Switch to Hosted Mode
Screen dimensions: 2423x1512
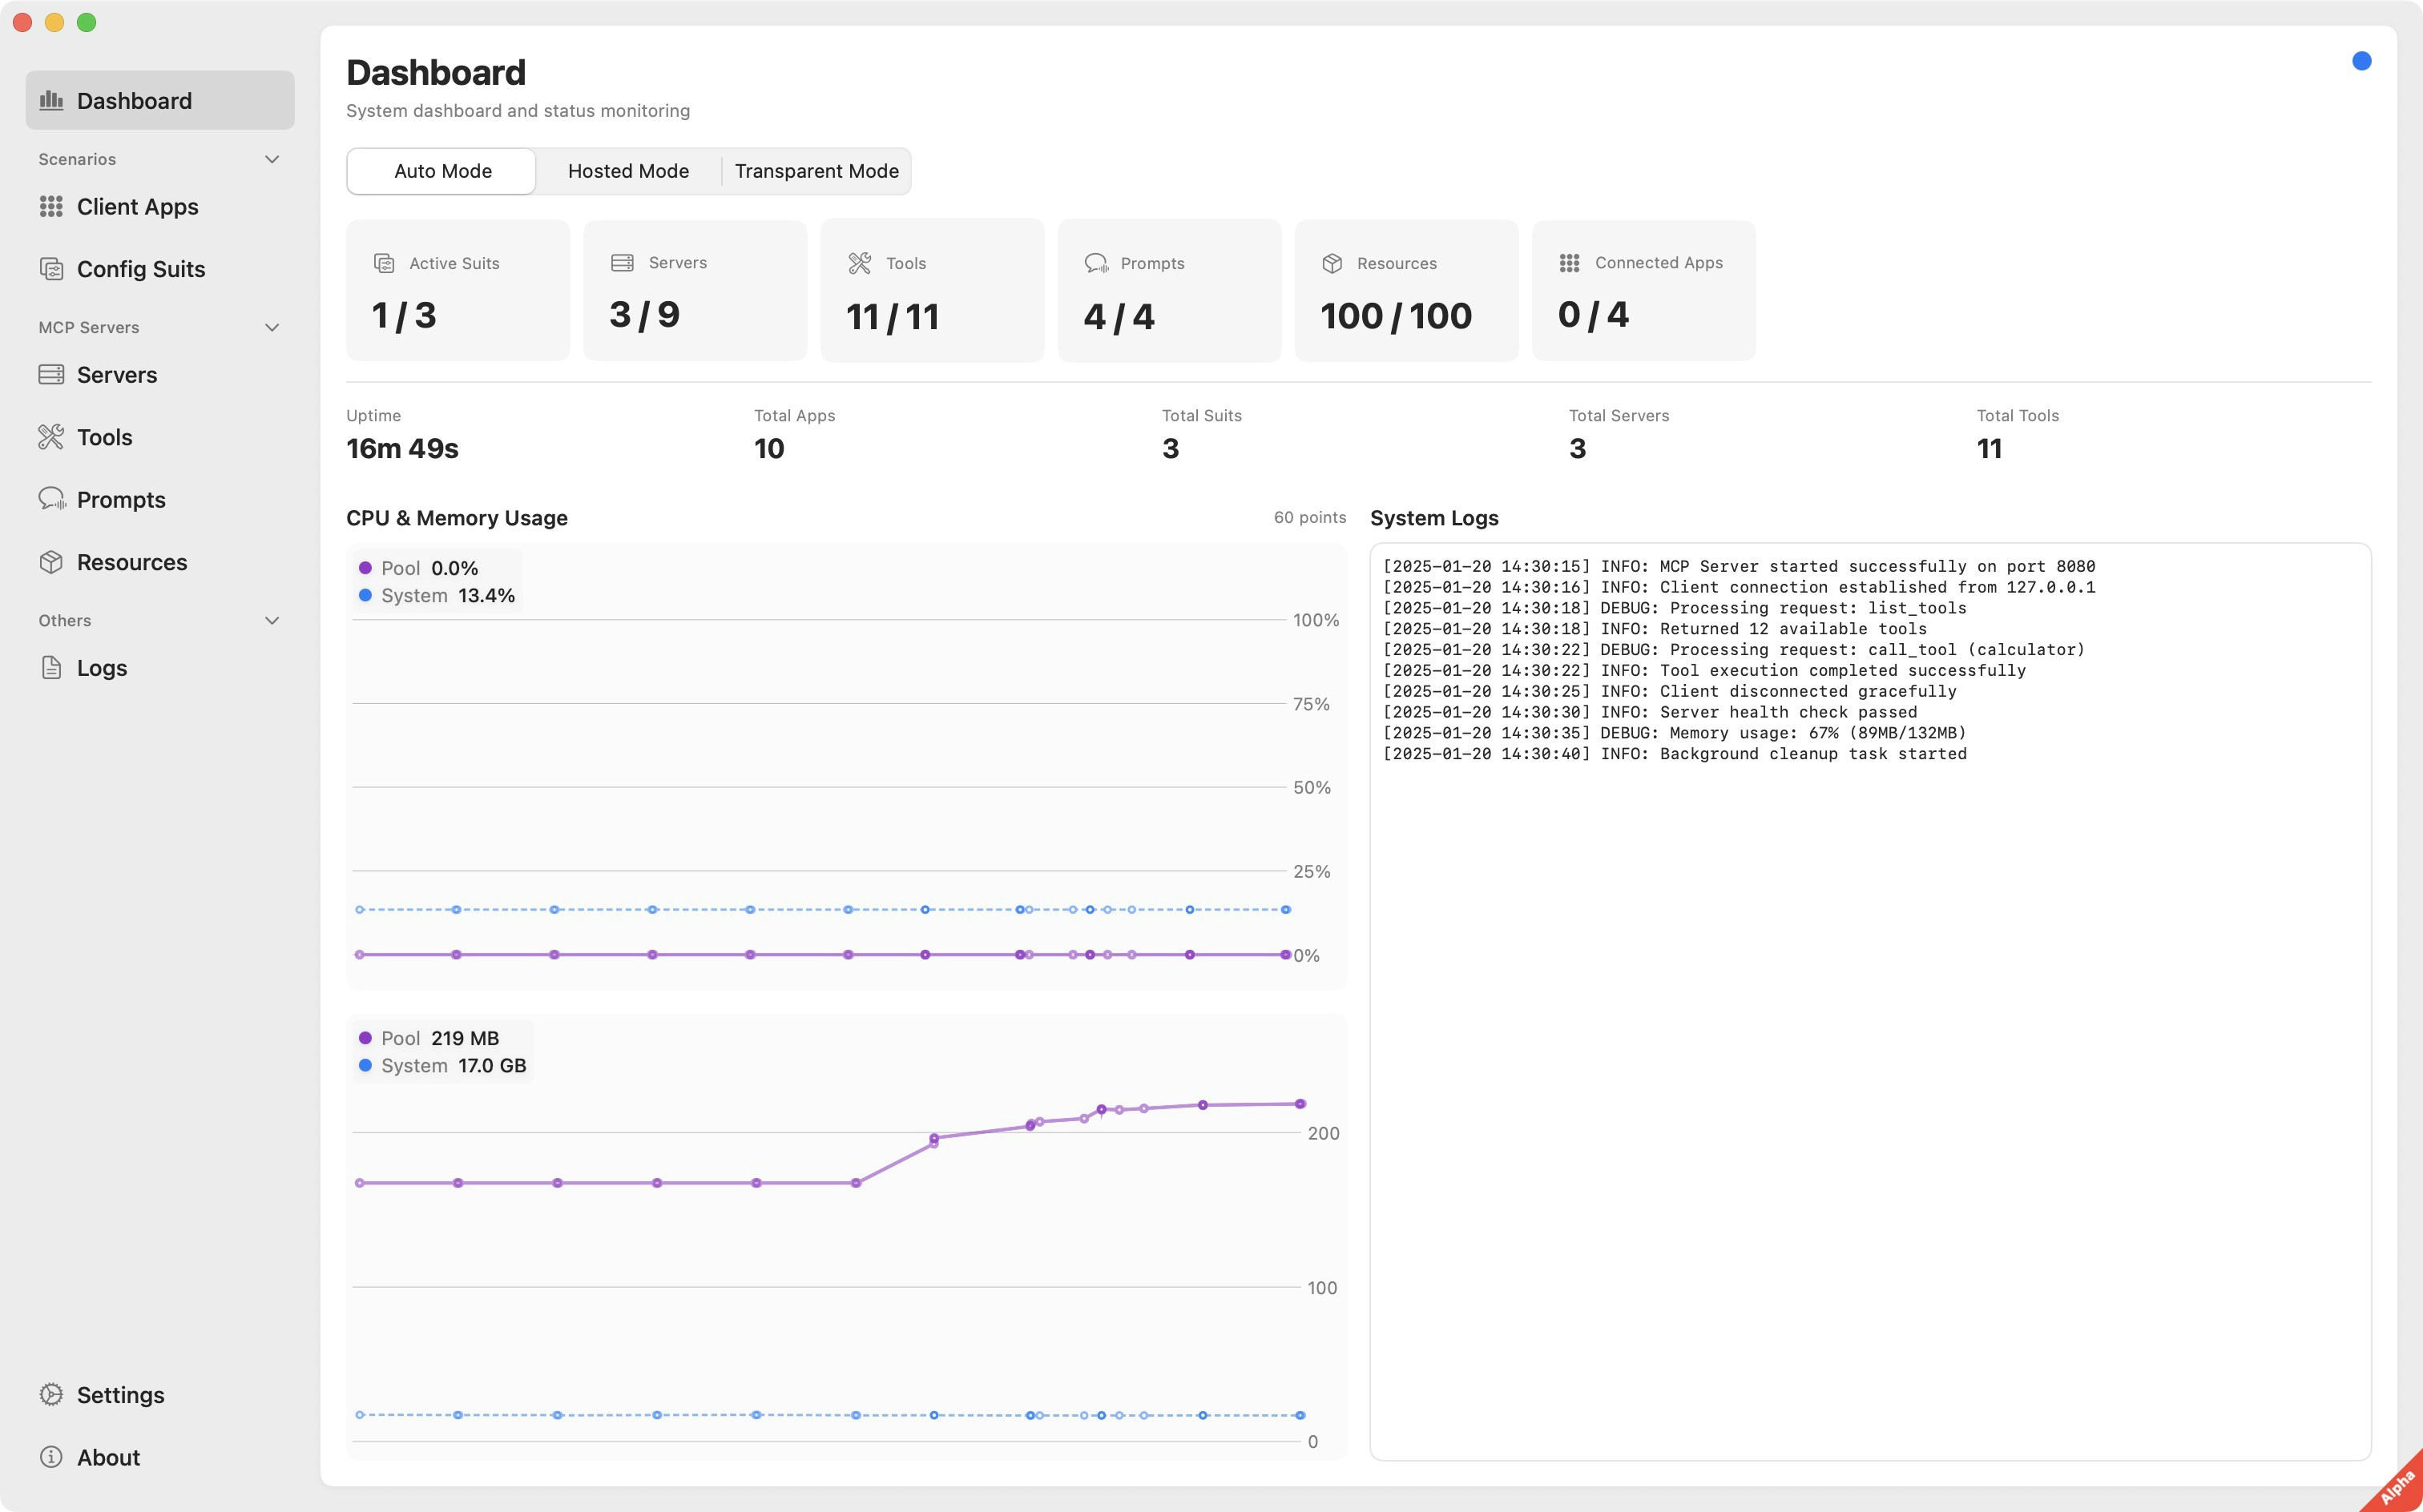click(627, 171)
